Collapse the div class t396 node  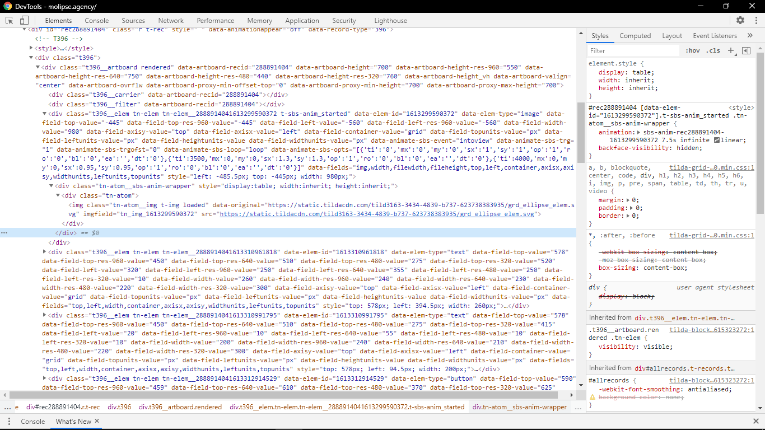(x=31, y=58)
